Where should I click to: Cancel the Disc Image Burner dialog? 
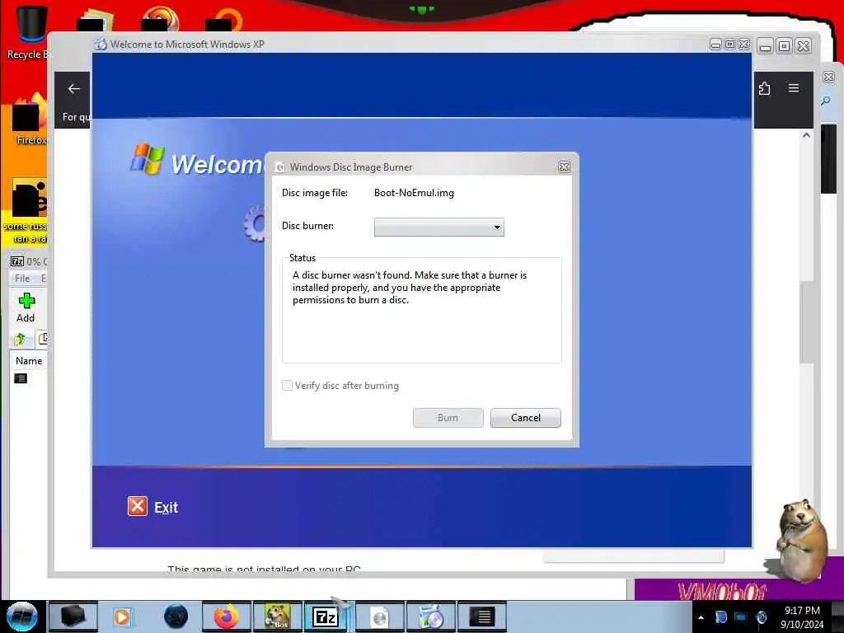tap(525, 418)
